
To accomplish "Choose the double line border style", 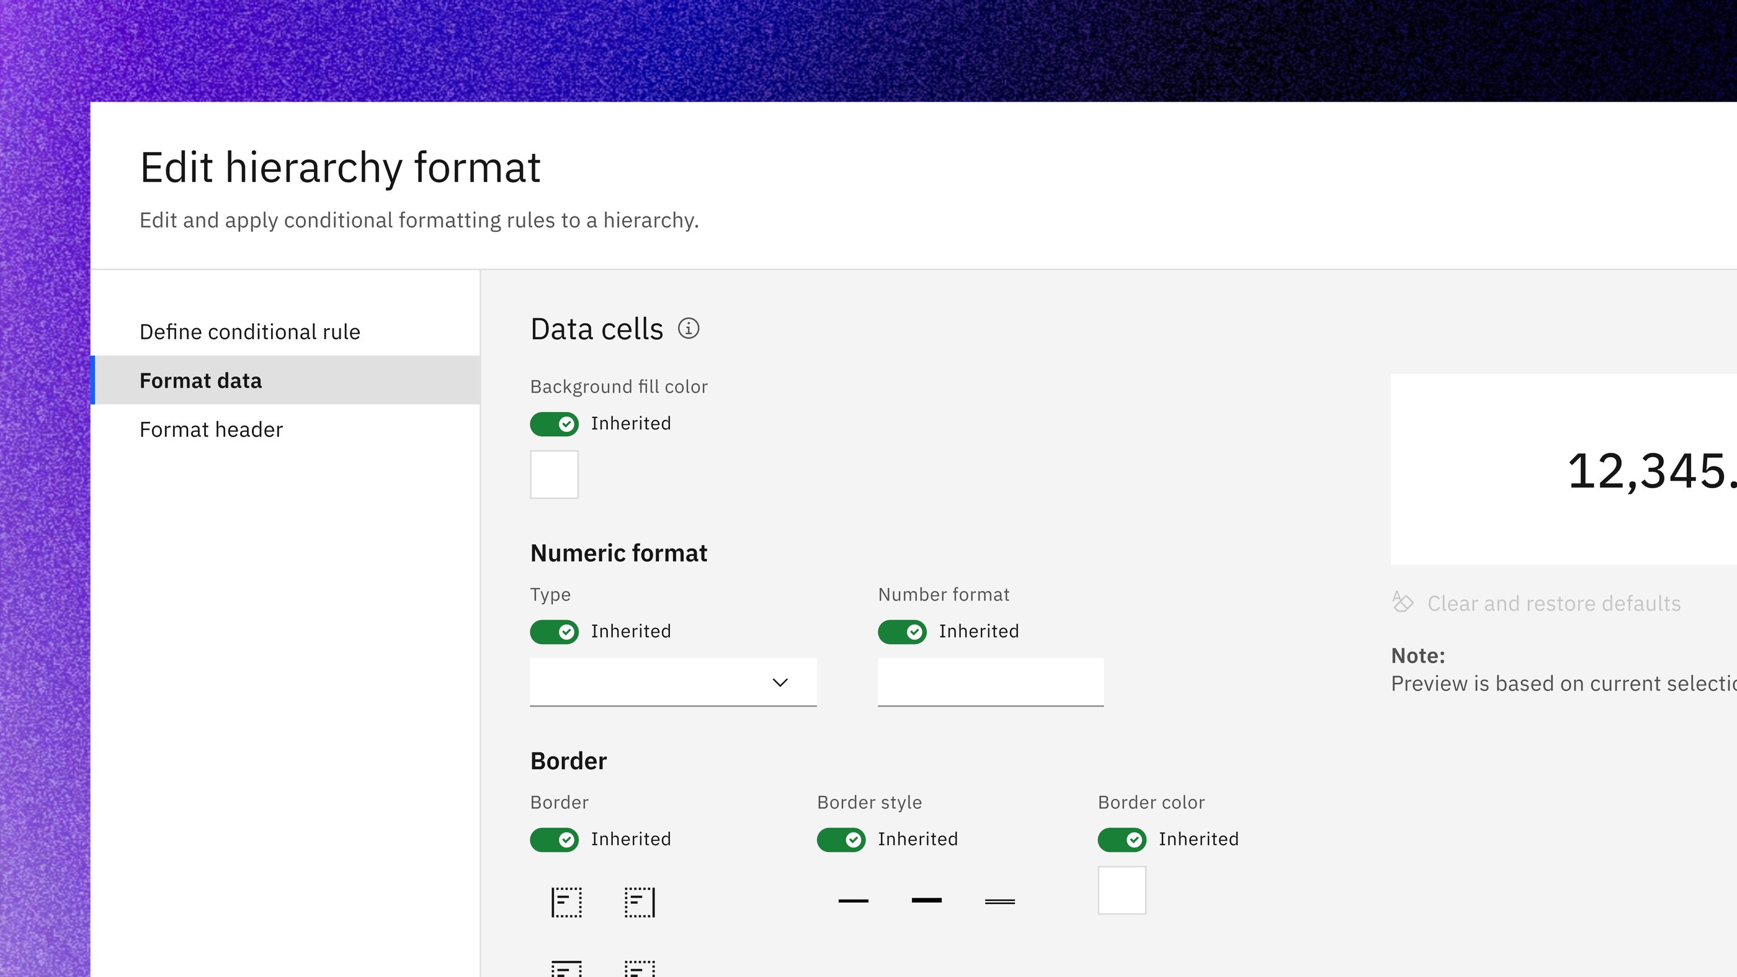I will pyautogui.click(x=1000, y=901).
